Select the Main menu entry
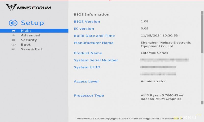Image resolution: width=204 pixels, height=122 pixels. (34, 31)
